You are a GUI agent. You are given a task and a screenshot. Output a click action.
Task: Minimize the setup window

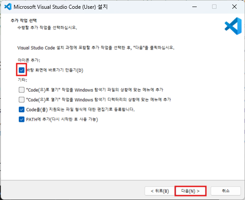(195, 7)
